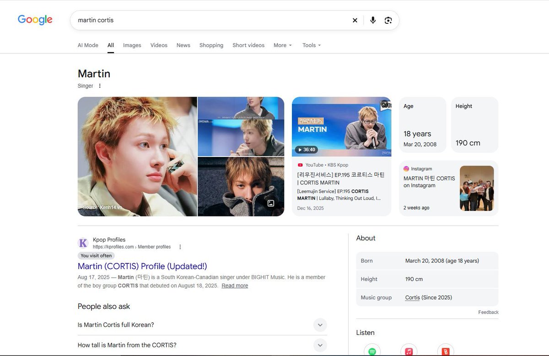
Task: Click the Instagram logo icon
Action: coord(406,169)
